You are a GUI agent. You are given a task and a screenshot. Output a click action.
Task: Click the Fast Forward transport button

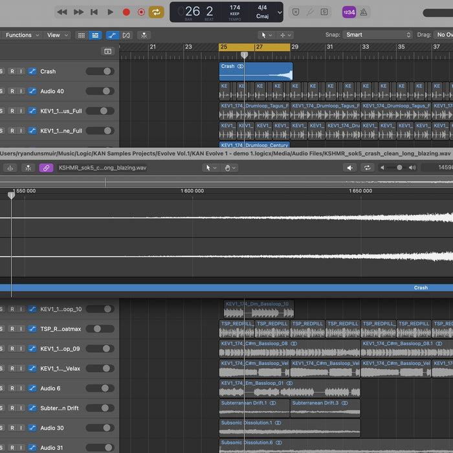(x=78, y=12)
